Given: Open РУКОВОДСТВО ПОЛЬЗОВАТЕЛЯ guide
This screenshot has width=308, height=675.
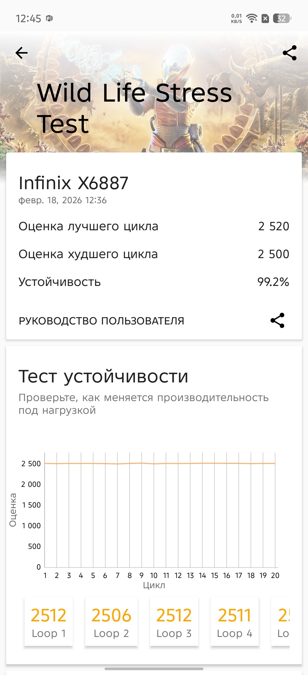Looking at the screenshot, I should [101, 321].
